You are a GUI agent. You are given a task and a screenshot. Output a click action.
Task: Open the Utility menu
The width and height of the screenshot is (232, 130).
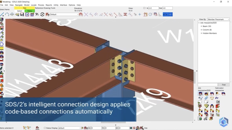[x=56, y=5]
